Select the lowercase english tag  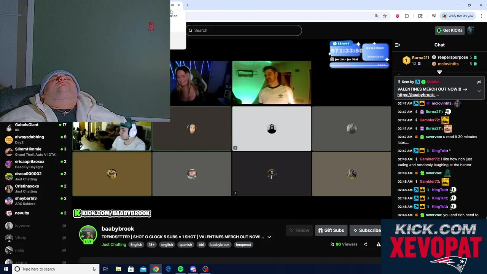[167, 245]
